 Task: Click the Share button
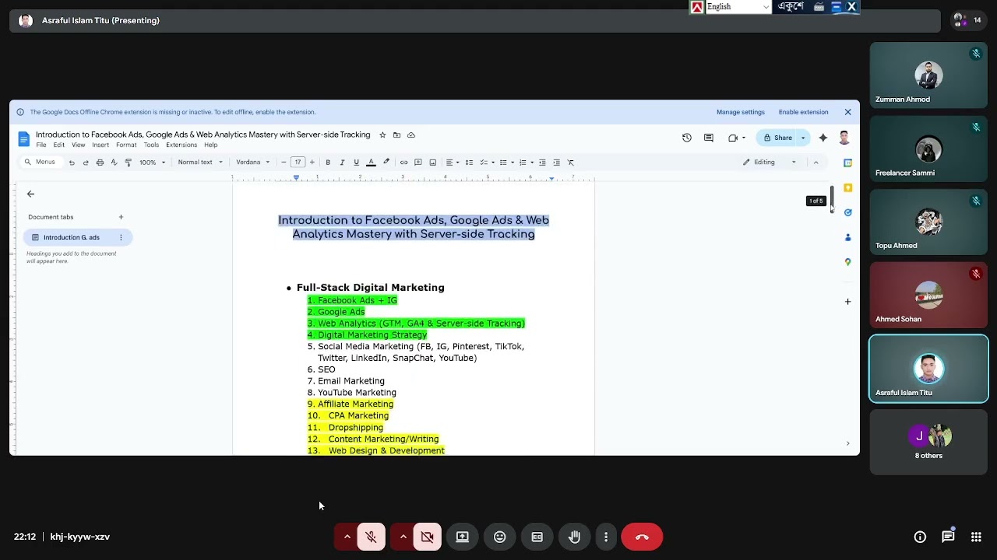point(777,138)
